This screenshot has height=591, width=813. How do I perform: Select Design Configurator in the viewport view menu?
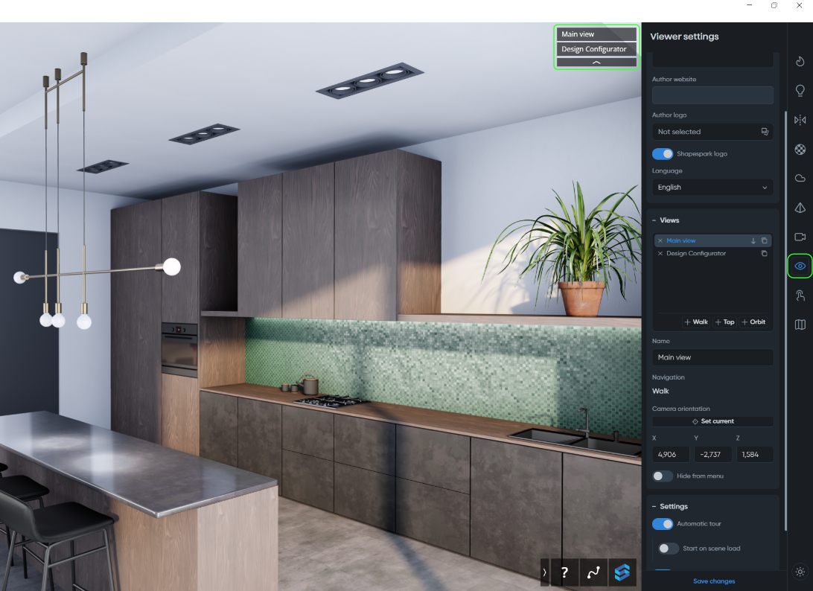point(594,49)
